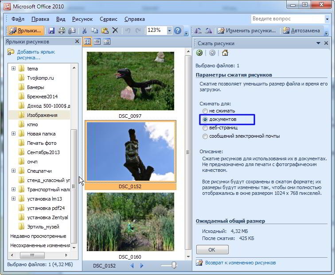
Task: Open the Сжать рисунки pane dropdown arrow
Action: (318, 43)
